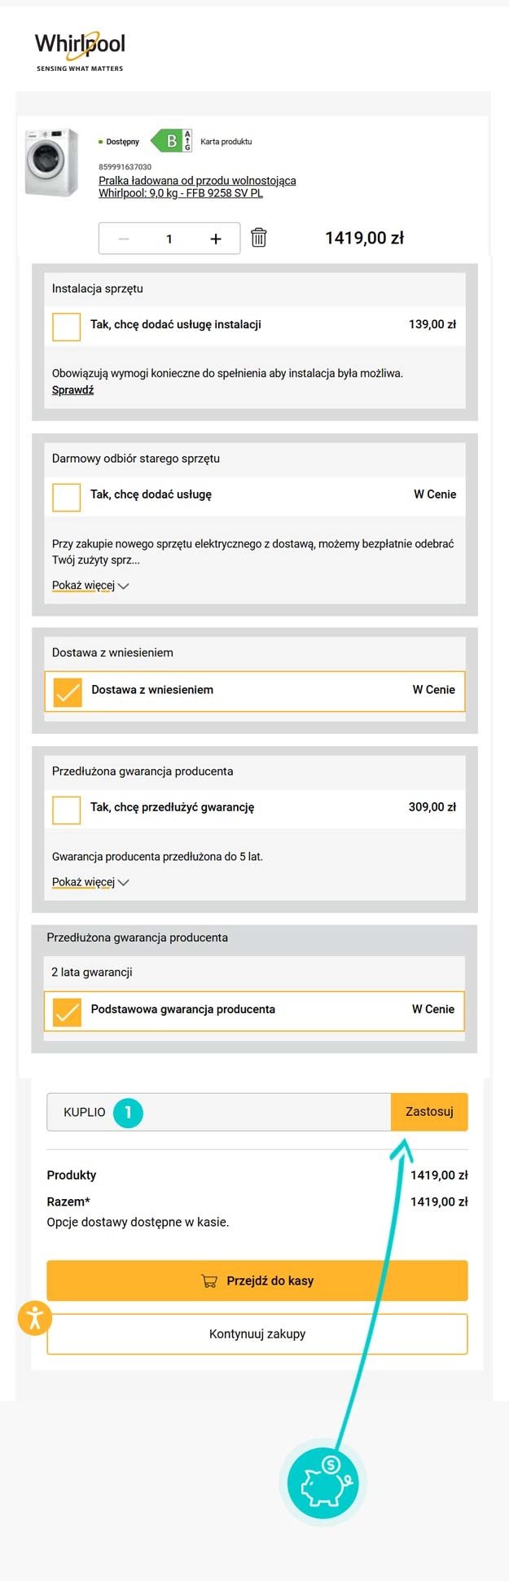Open 'Karta produktu'
509x1581 pixels.
point(226,141)
